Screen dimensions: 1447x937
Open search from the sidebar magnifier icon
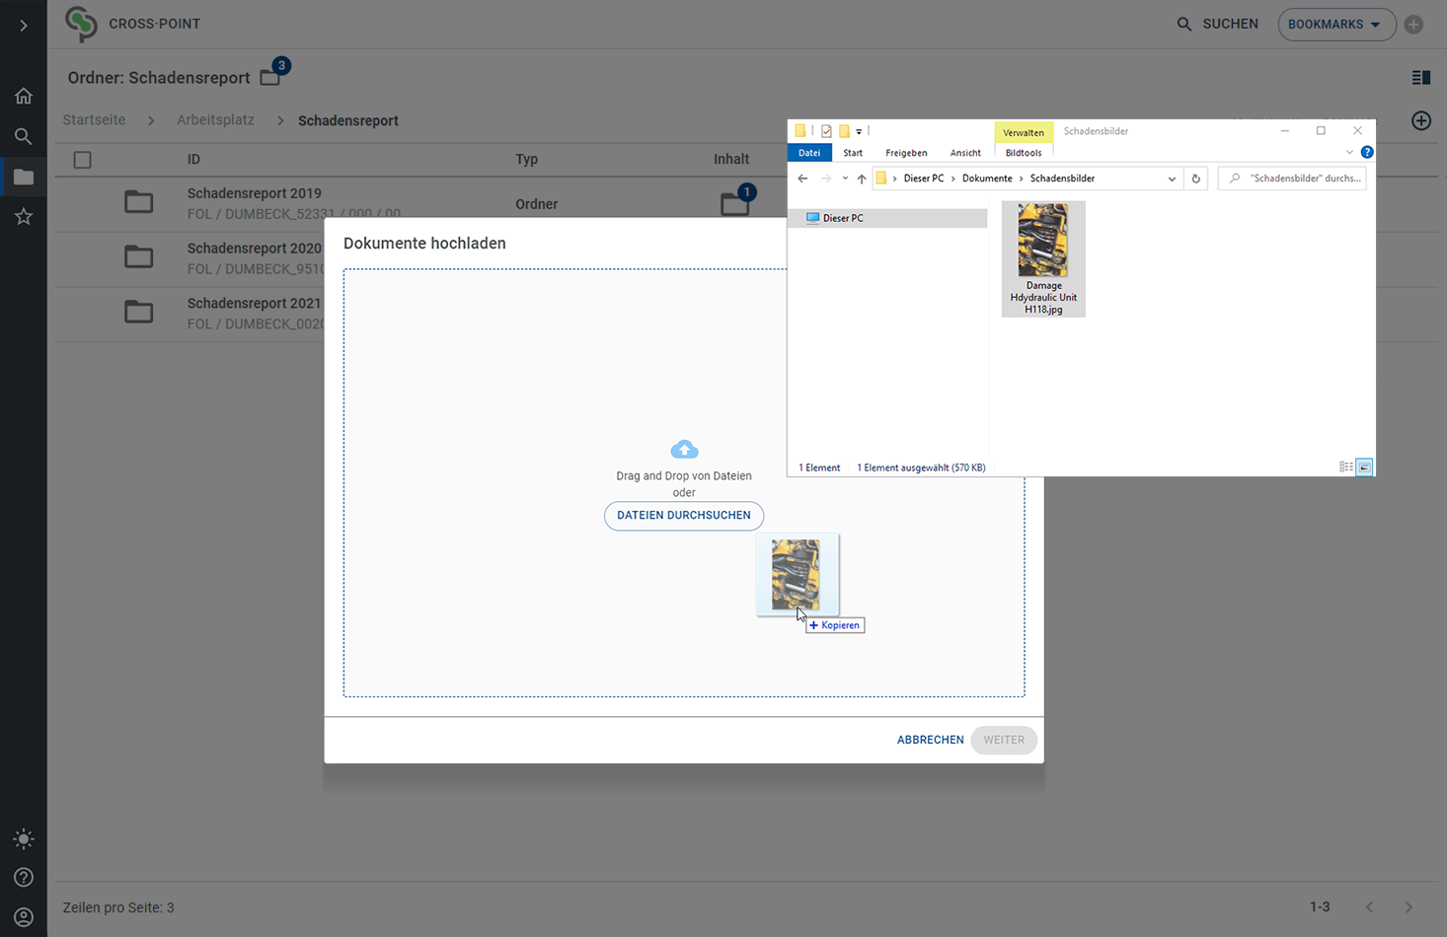24,136
